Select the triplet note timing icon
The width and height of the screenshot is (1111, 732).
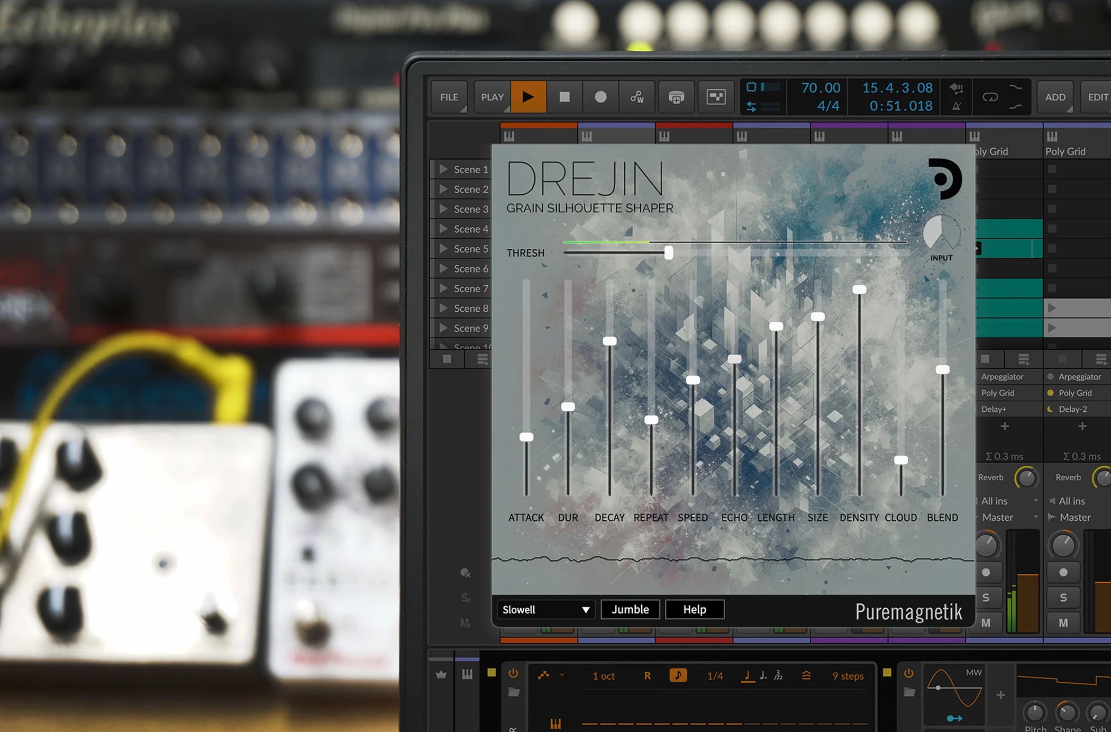point(778,675)
